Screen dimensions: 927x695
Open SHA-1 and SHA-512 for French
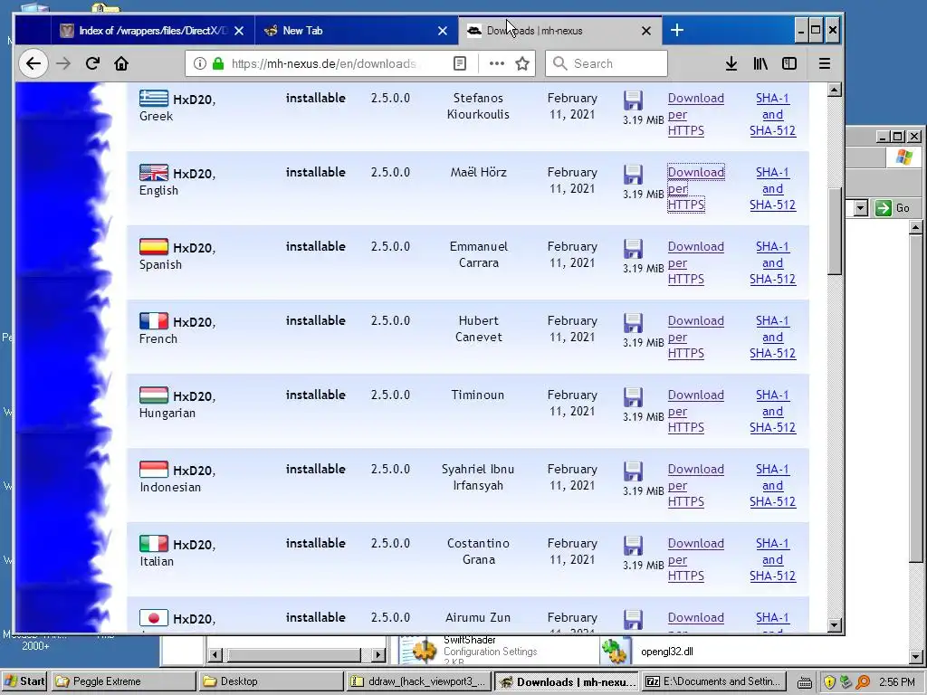[x=773, y=337]
